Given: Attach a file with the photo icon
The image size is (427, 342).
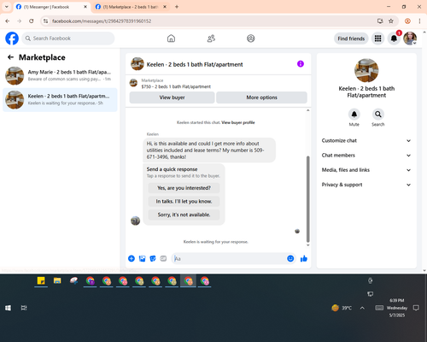Looking at the screenshot, I should [x=142, y=258].
